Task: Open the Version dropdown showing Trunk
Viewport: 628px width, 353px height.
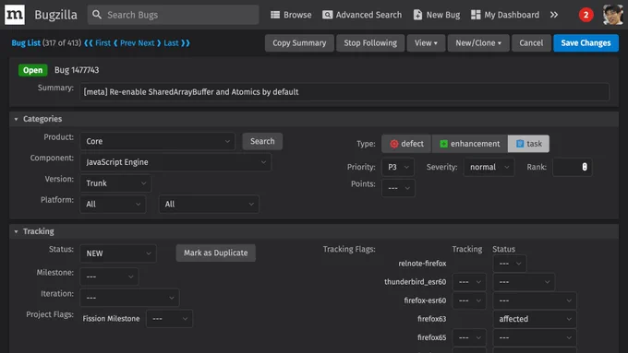Action: pos(115,183)
